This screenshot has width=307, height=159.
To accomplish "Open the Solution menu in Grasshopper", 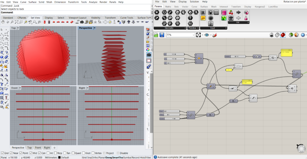I will pyautogui.click(x=194, y=1).
